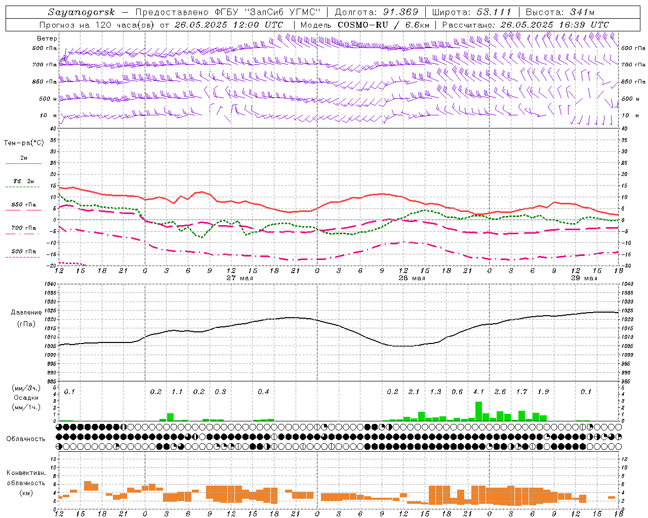Click the 2.1 precipitation total
The image size is (648, 518).
tap(414, 392)
